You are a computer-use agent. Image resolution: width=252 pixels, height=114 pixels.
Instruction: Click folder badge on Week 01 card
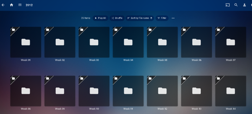click(x=13, y=30)
